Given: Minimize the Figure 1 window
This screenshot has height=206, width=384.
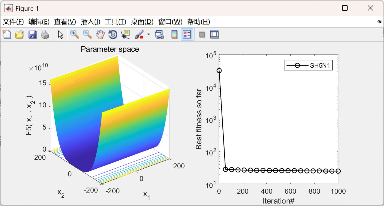Looking at the screenshot, I should click(x=319, y=8).
